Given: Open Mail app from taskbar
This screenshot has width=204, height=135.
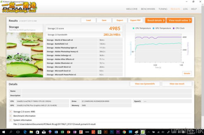Looking at the screenshot, I should (x=44, y=132).
